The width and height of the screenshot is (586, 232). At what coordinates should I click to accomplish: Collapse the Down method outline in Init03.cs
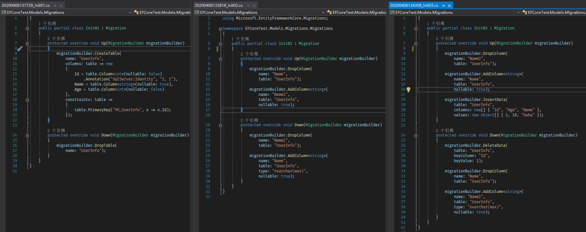click(416, 136)
